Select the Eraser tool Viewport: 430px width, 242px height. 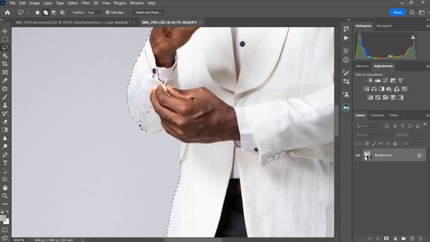pyautogui.click(x=5, y=122)
